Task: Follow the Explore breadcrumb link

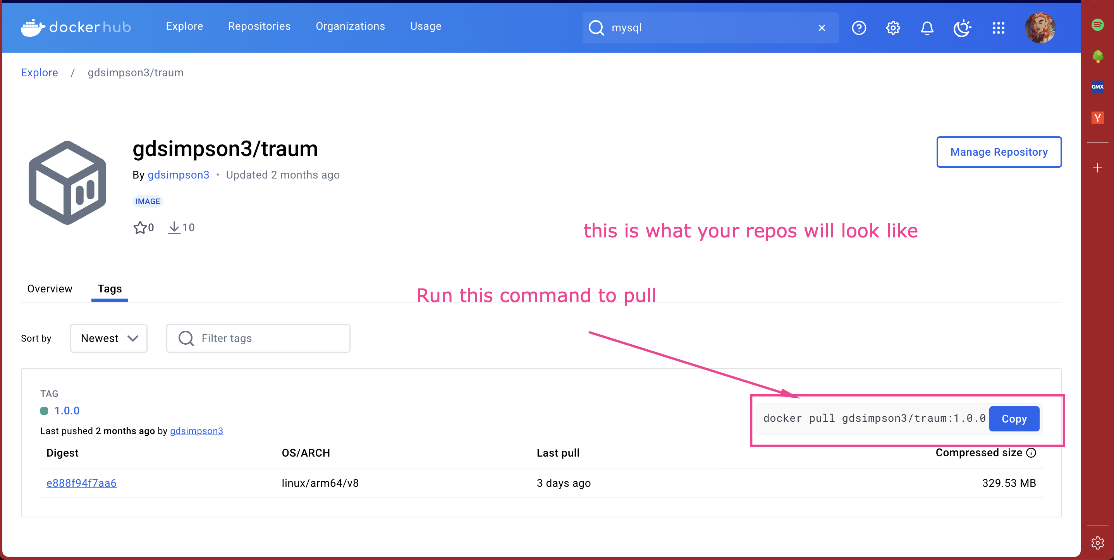Action: tap(40, 73)
